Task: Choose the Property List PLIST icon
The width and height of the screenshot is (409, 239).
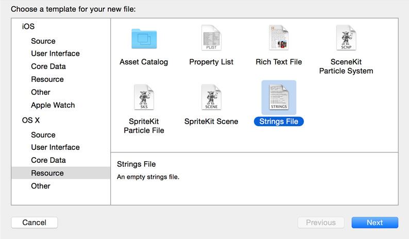Action: pyautogui.click(x=211, y=38)
